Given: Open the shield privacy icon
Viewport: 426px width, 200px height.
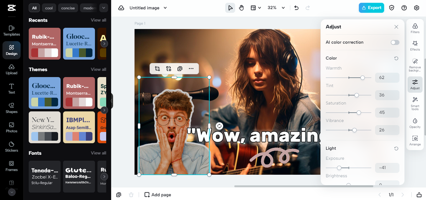Looking at the screenshot, I should pyautogui.click(x=392, y=8).
